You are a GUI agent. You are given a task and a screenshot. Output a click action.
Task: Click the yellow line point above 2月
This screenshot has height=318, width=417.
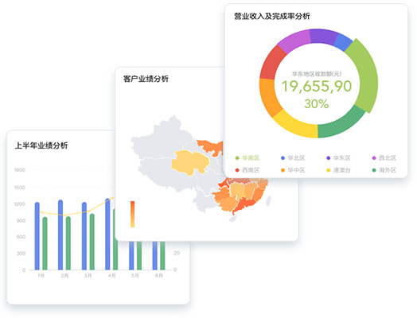[64, 215]
